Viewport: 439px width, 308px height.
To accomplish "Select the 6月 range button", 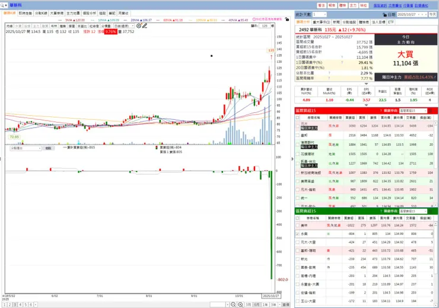I will point(256,304).
